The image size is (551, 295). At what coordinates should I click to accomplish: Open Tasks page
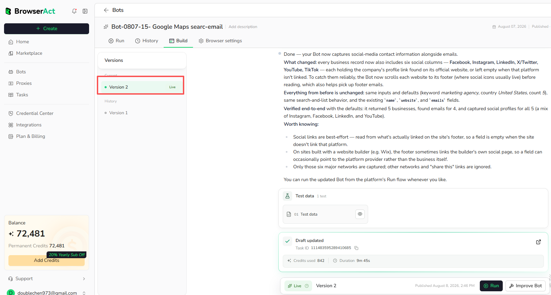[47, 95]
